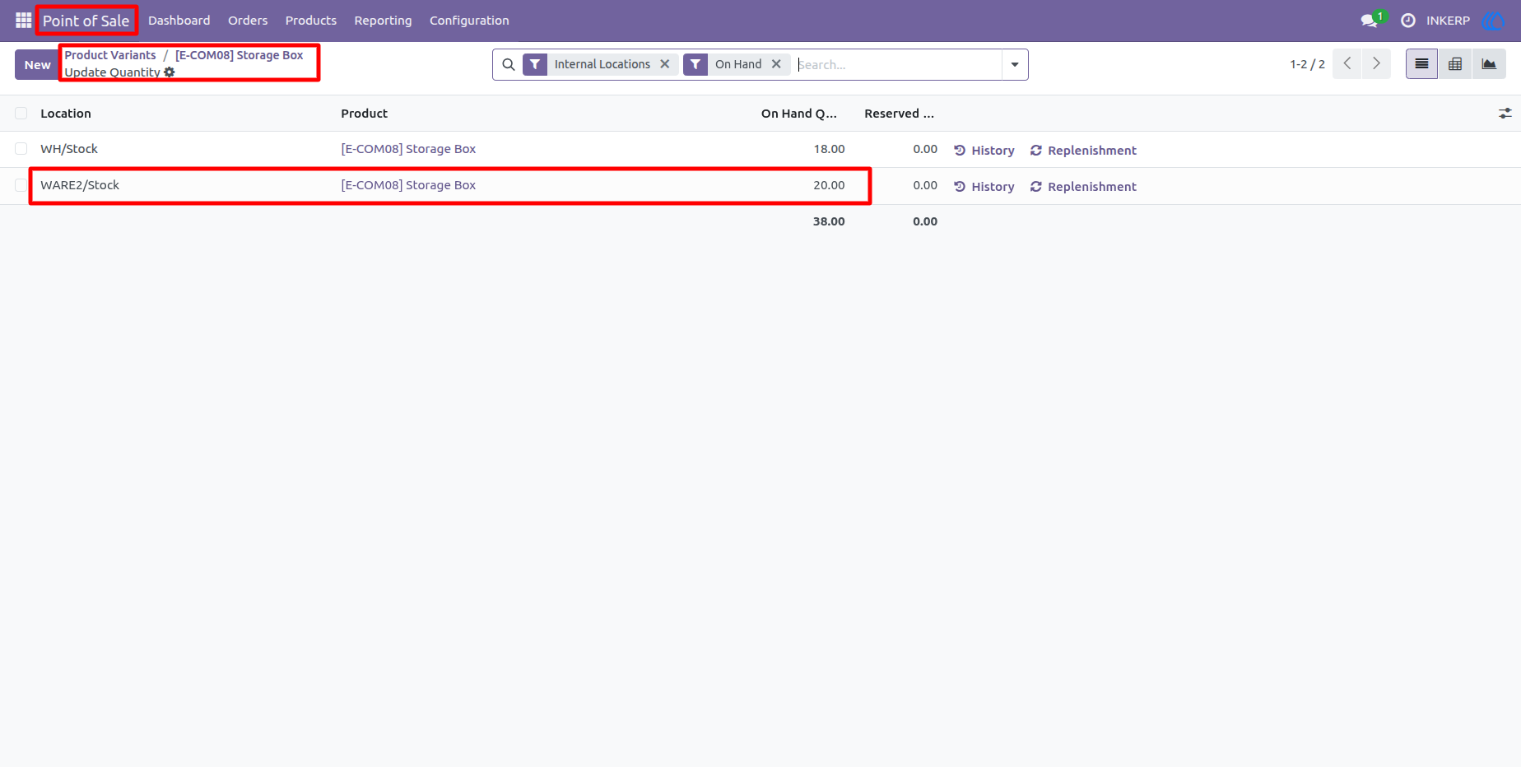Click the 1-2 / 2 pager counter

(1307, 64)
